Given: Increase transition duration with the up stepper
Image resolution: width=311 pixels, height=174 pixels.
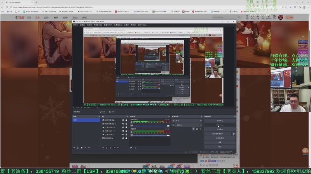Looking at the screenshot, I should (201, 124).
